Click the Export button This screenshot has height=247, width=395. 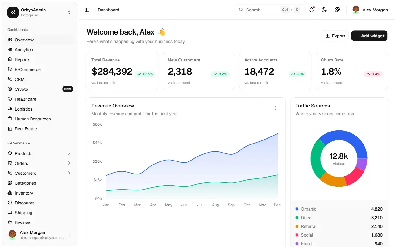coord(335,36)
